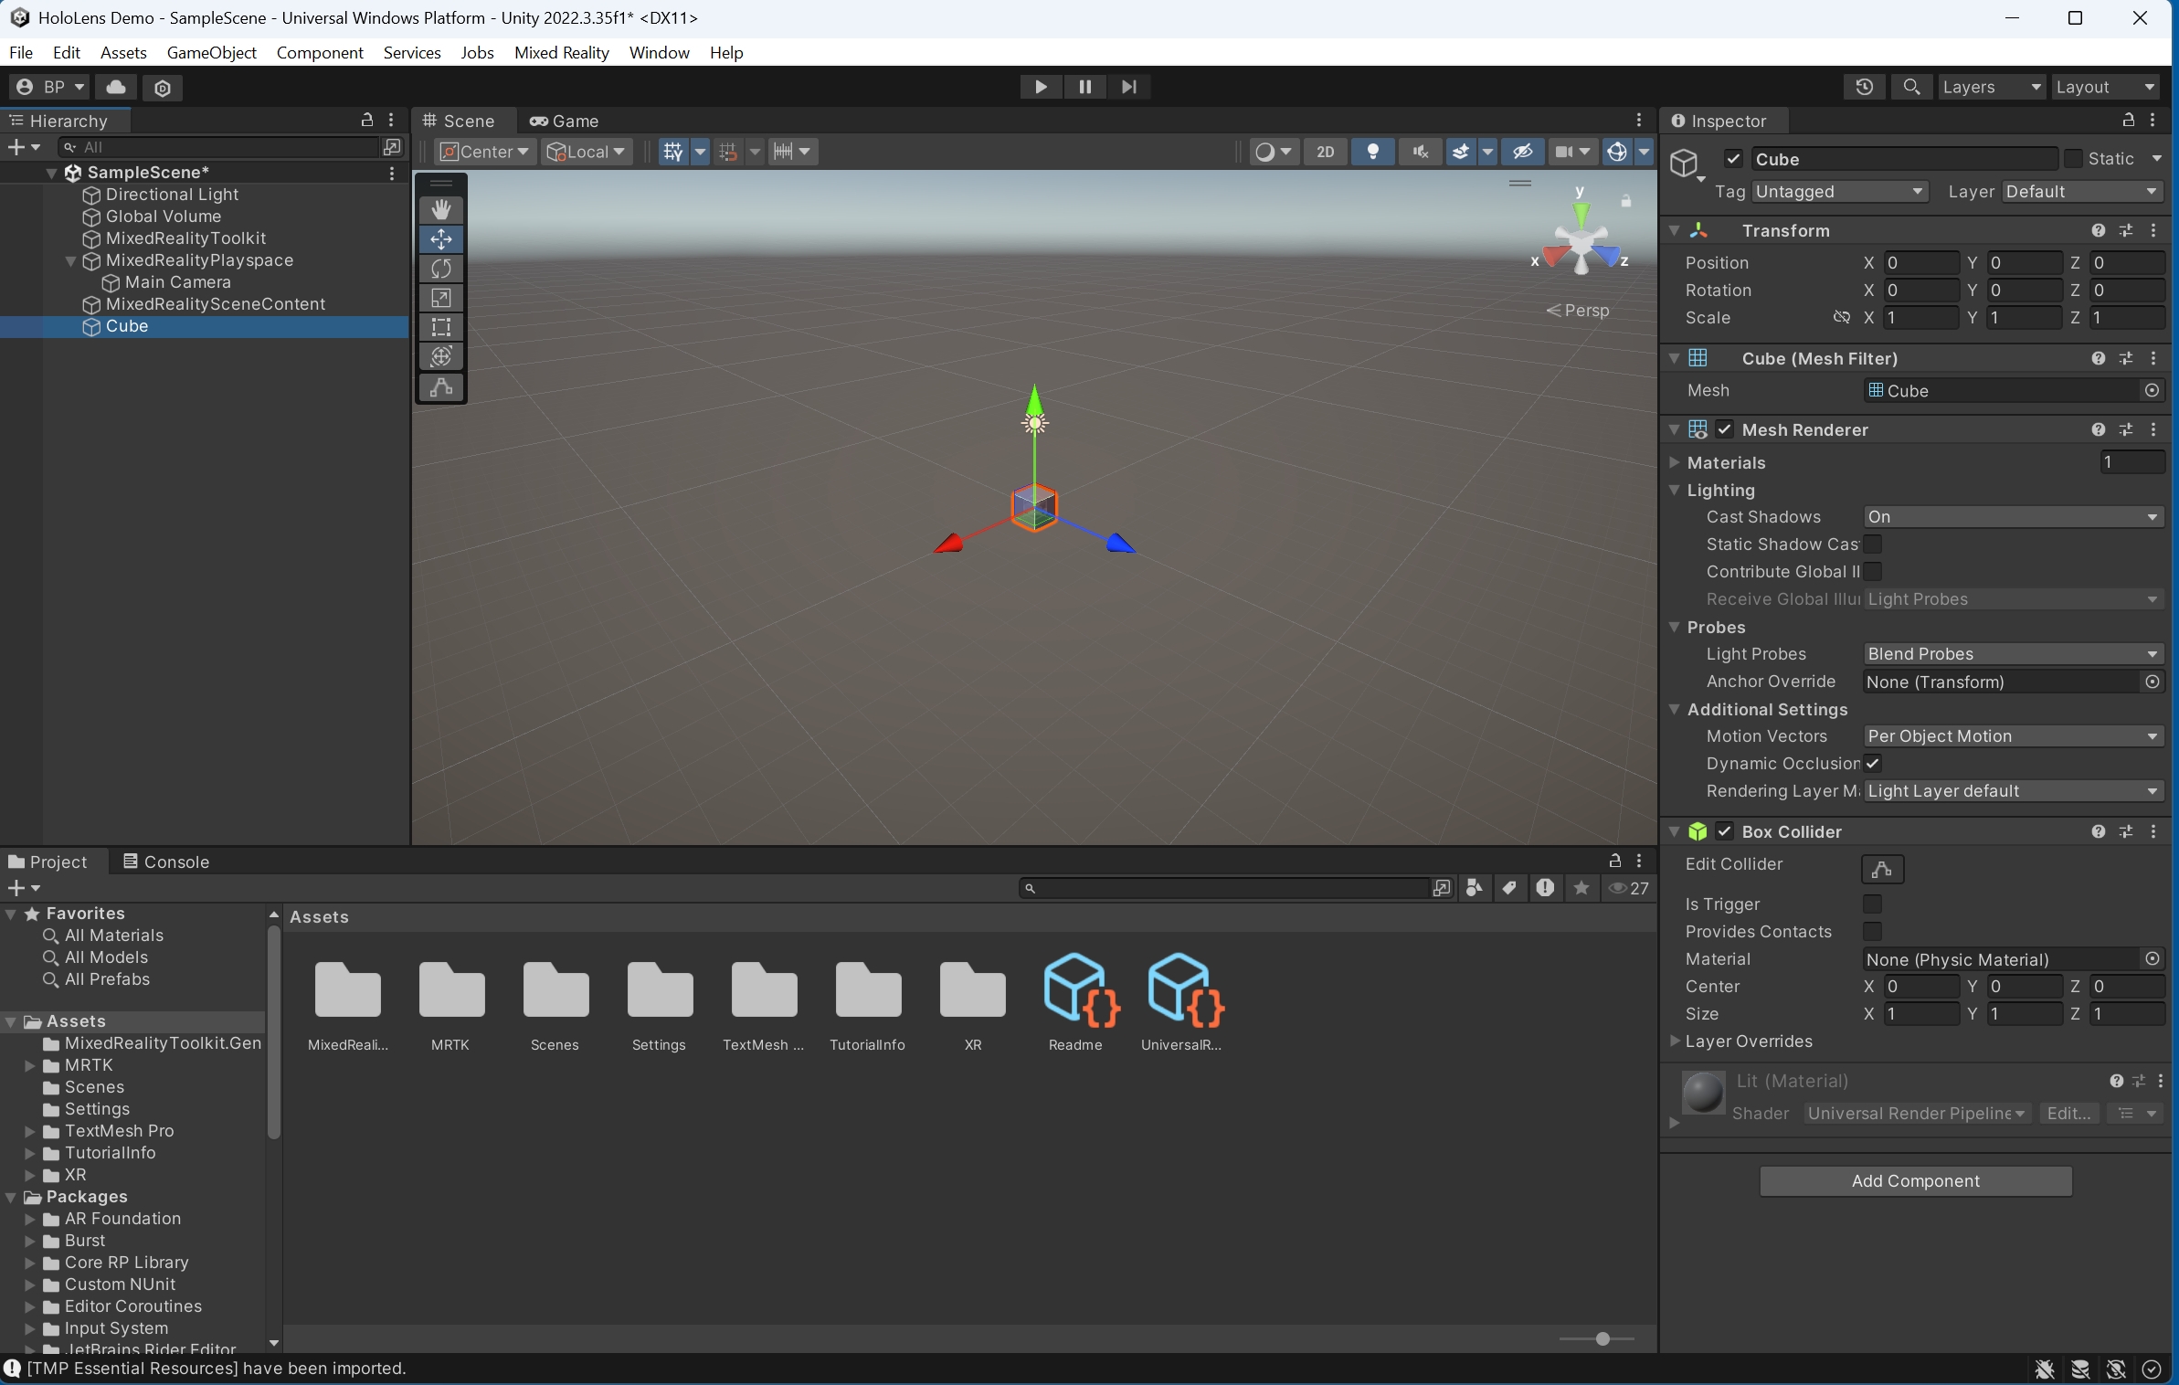Expand the Materials section
The width and height of the screenshot is (2179, 1385).
click(1675, 463)
